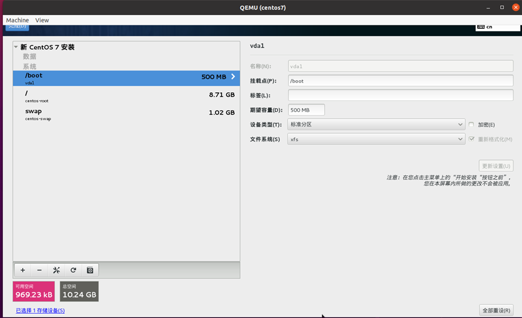Open mount point configuration tools icon

click(56, 270)
